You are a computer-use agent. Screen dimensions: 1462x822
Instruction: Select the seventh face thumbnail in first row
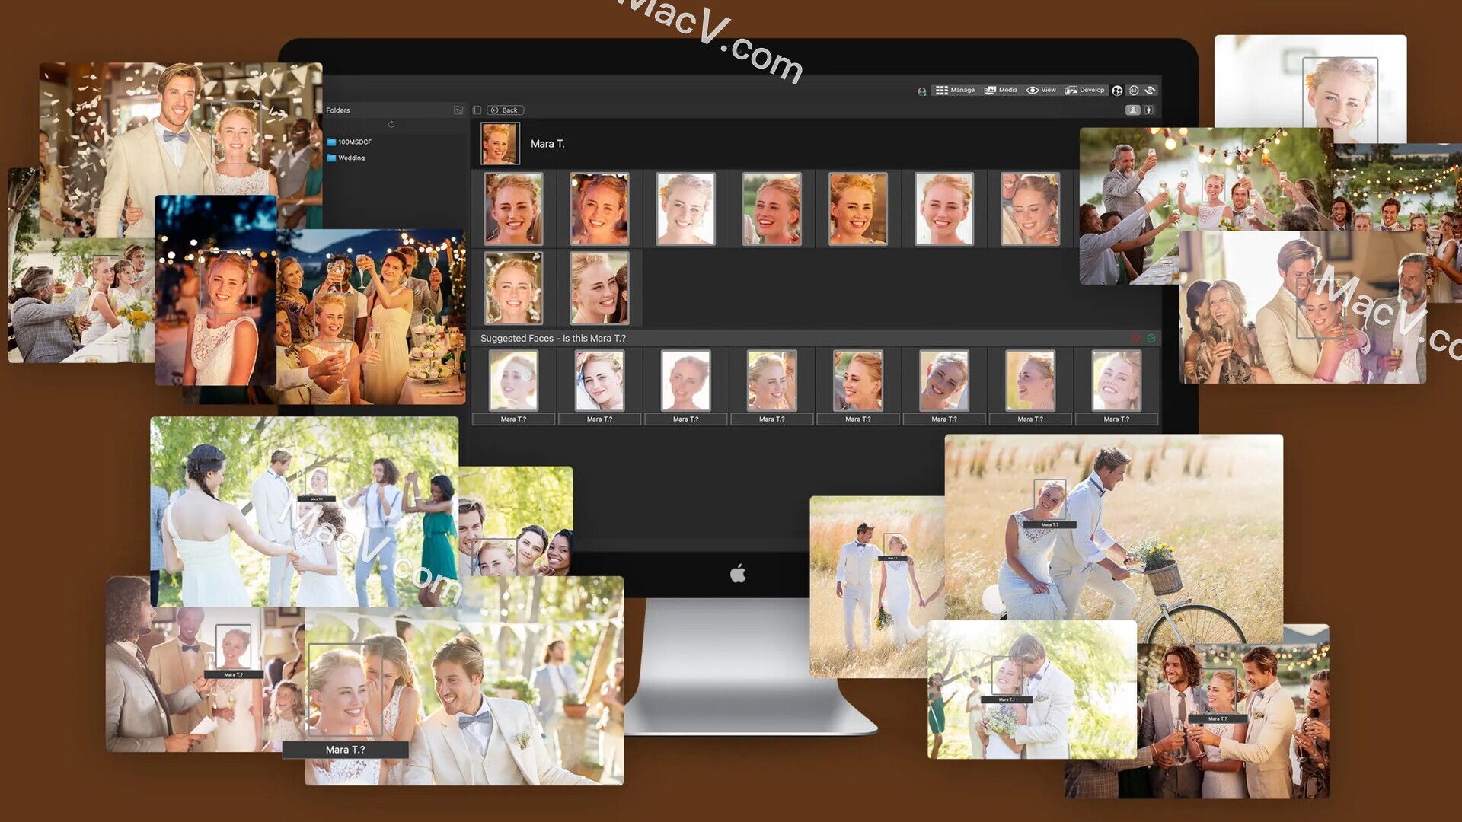tap(1030, 209)
